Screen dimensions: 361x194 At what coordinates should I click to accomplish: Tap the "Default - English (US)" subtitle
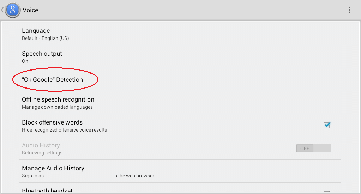click(45, 38)
